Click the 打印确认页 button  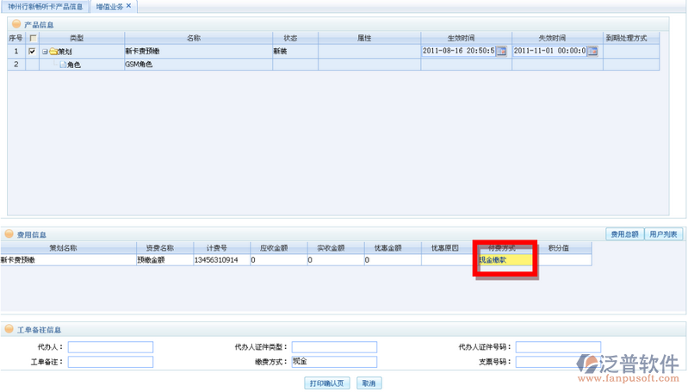[327, 383]
